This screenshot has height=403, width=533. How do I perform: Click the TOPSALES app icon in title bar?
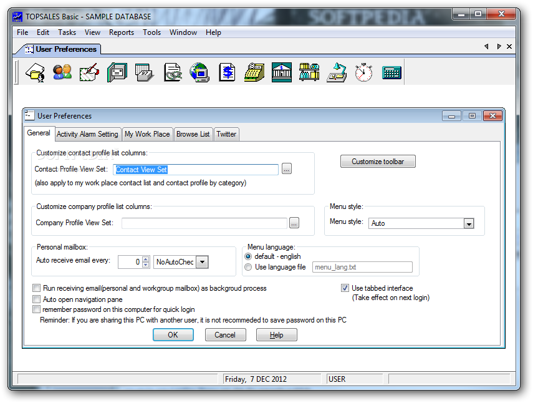point(17,16)
